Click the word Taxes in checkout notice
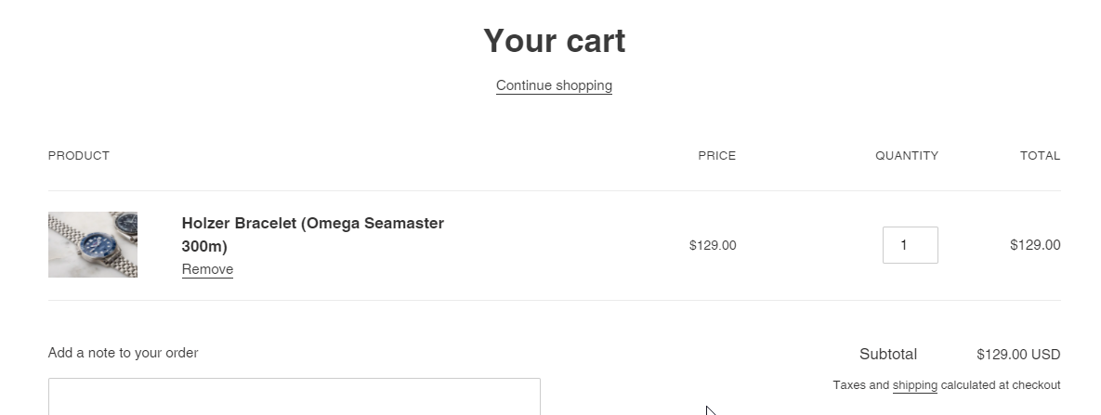1101x415 pixels. pyautogui.click(x=849, y=385)
